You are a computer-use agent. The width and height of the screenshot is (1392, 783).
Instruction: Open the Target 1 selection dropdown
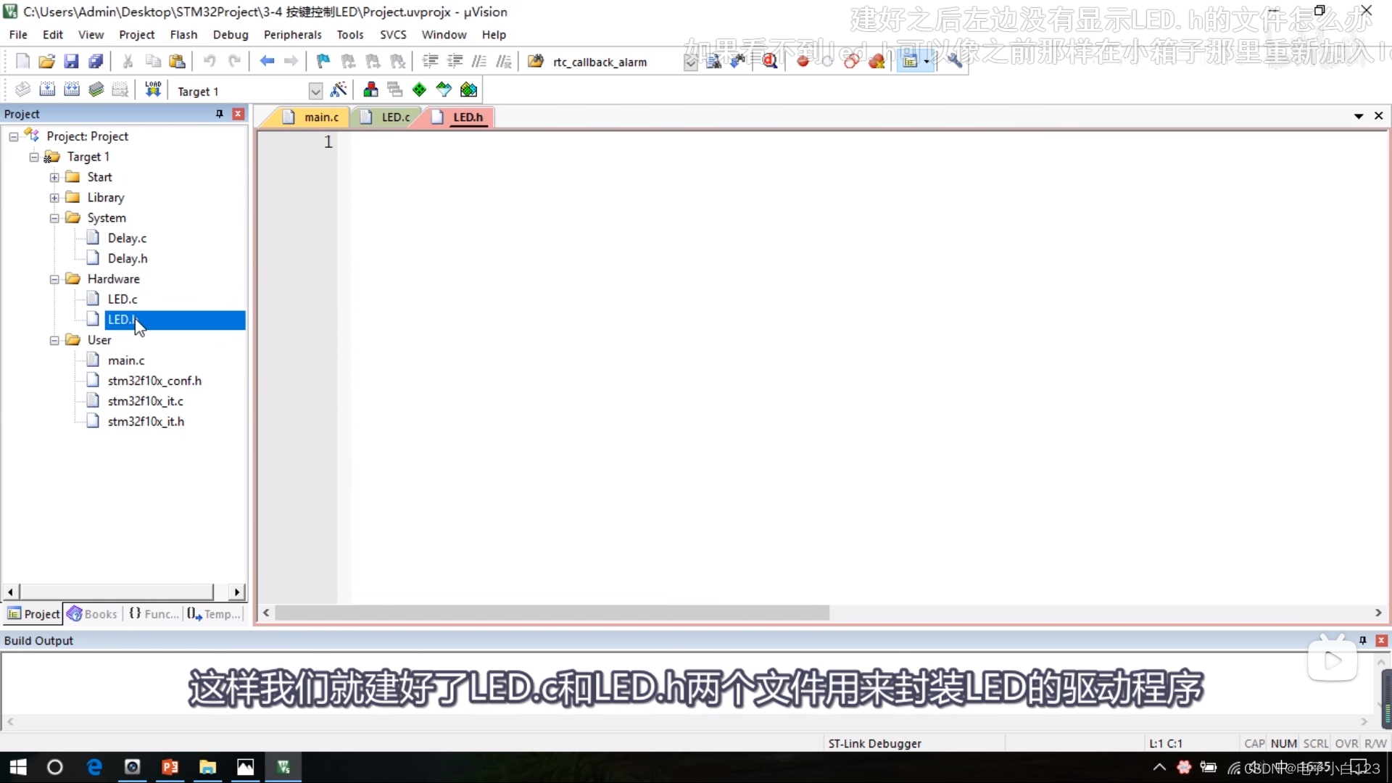[315, 91]
